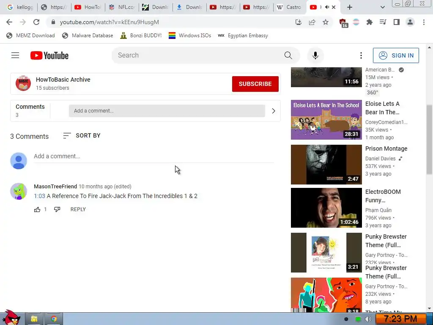This screenshot has height=325, width=433.
Task: Open the Chrome profile avatar
Action: coord(410,22)
